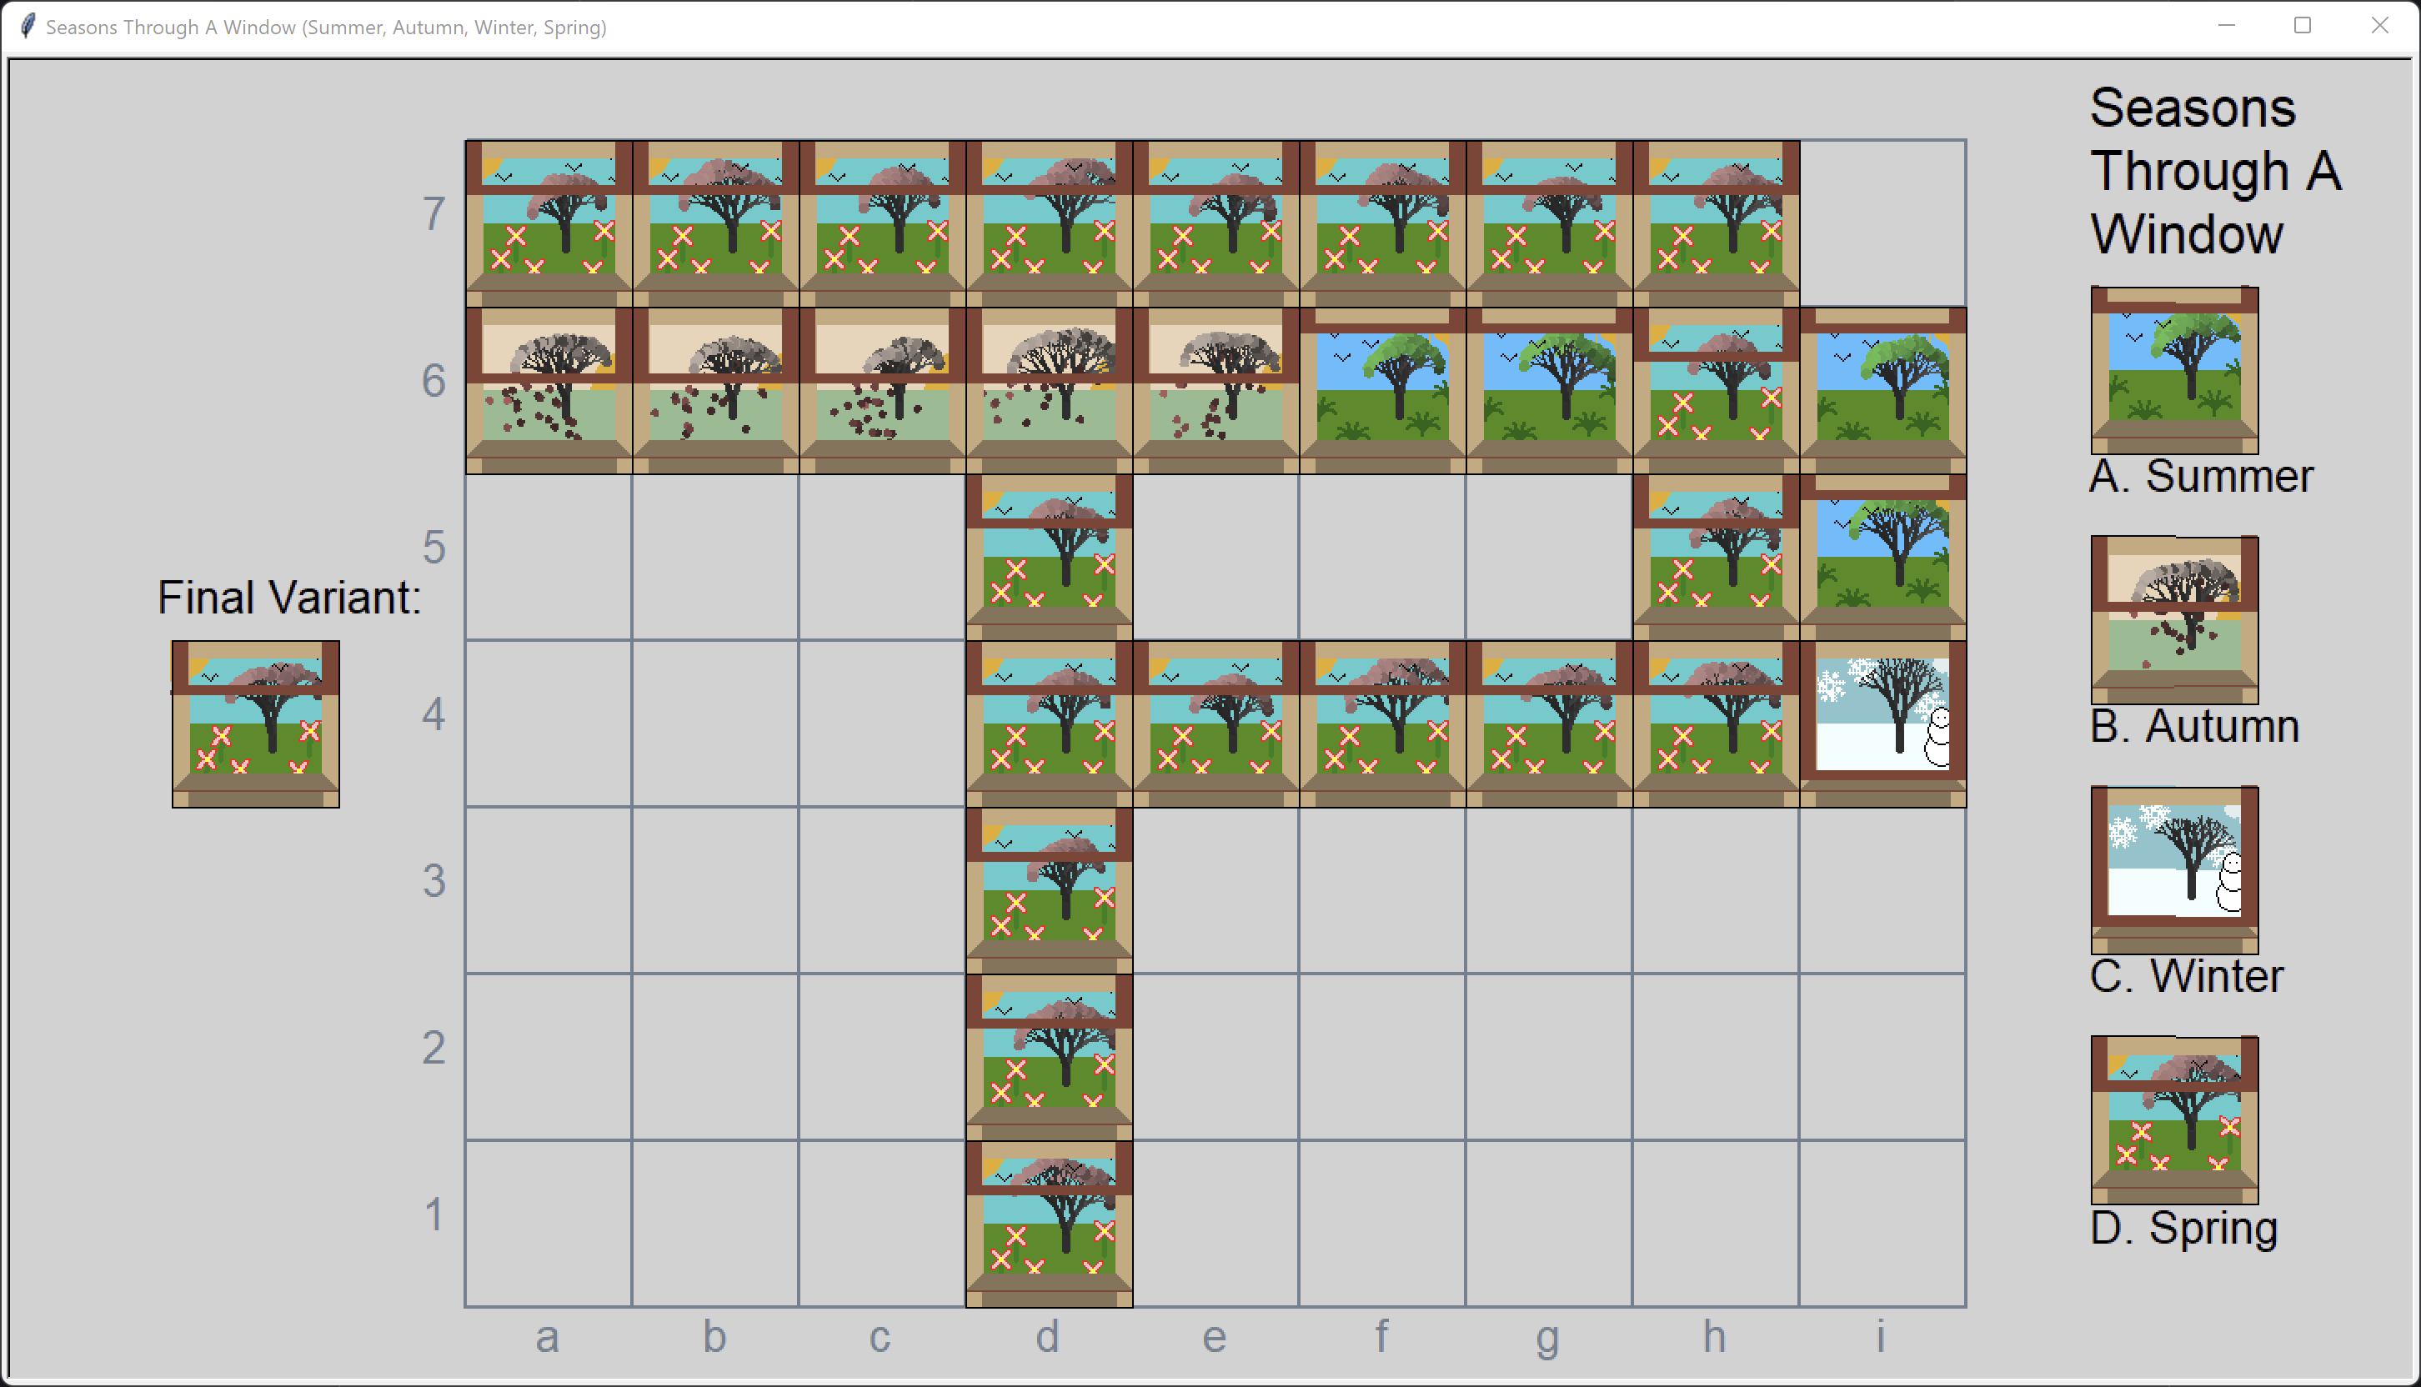Click the spring tile at cell a7
2421x1387 pixels.
548,224
